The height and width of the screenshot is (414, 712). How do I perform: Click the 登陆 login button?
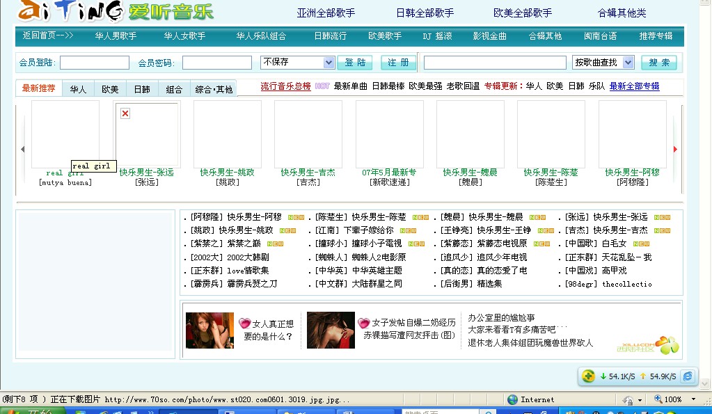tap(355, 63)
